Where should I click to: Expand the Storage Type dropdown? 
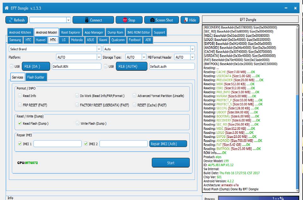tap(144, 57)
